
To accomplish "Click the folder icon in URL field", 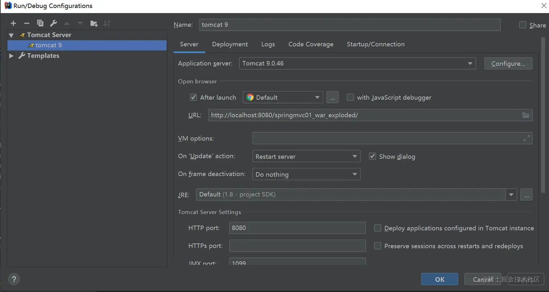I will tap(525, 115).
